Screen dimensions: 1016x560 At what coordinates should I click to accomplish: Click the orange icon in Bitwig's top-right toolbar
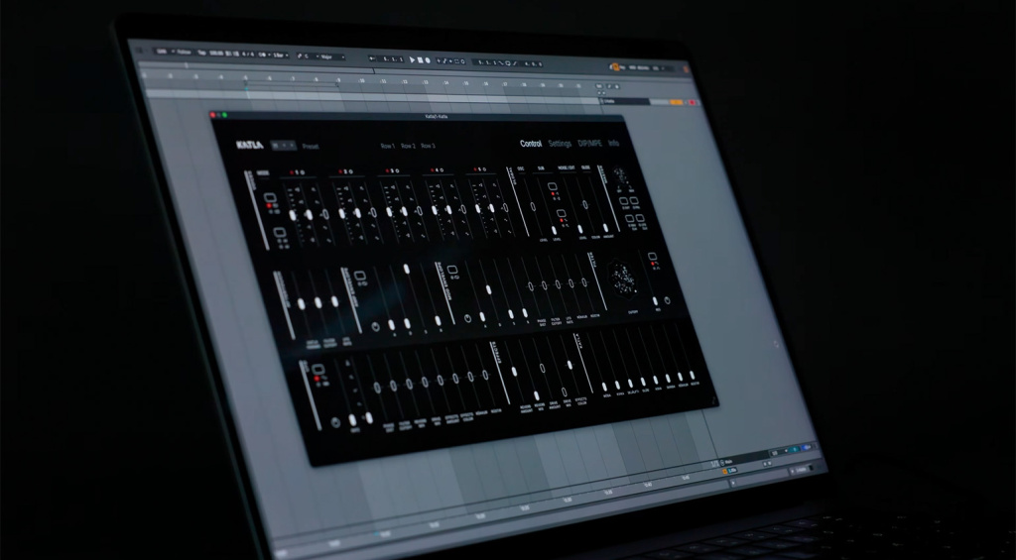(x=614, y=66)
